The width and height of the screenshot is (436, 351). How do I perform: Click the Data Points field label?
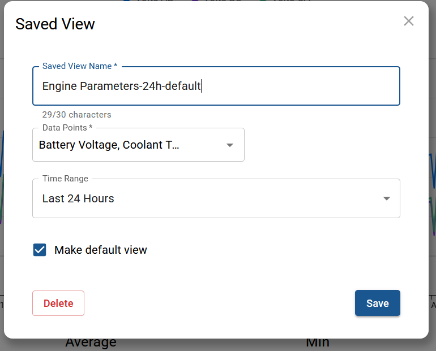coord(67,128)
